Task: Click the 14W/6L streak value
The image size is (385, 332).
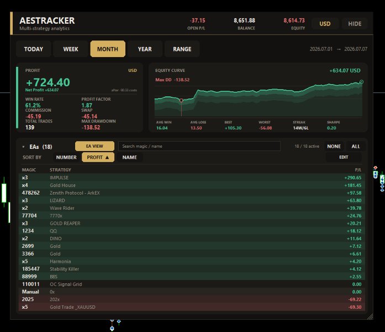Action: [300, 128]
